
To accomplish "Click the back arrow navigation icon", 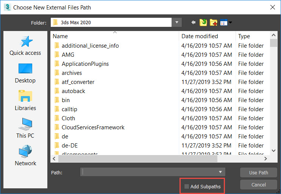I will point(194,23).
